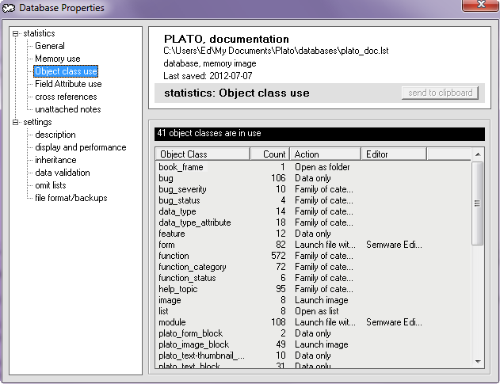This screenshot has width=500, height=384.
Task: Select inheritance settings item
Action: [x=55, y=160]
